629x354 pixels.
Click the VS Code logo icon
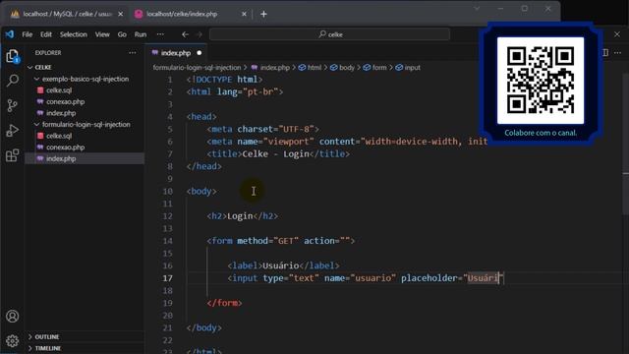click(x=10, y=34)
